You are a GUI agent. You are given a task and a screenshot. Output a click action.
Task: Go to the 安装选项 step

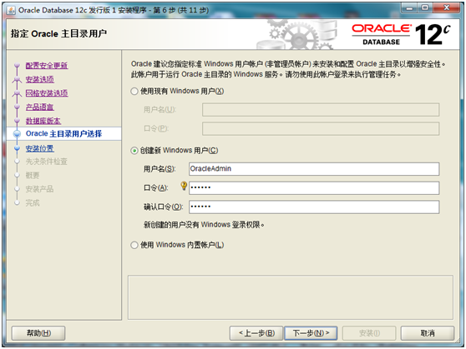(40, 79)
